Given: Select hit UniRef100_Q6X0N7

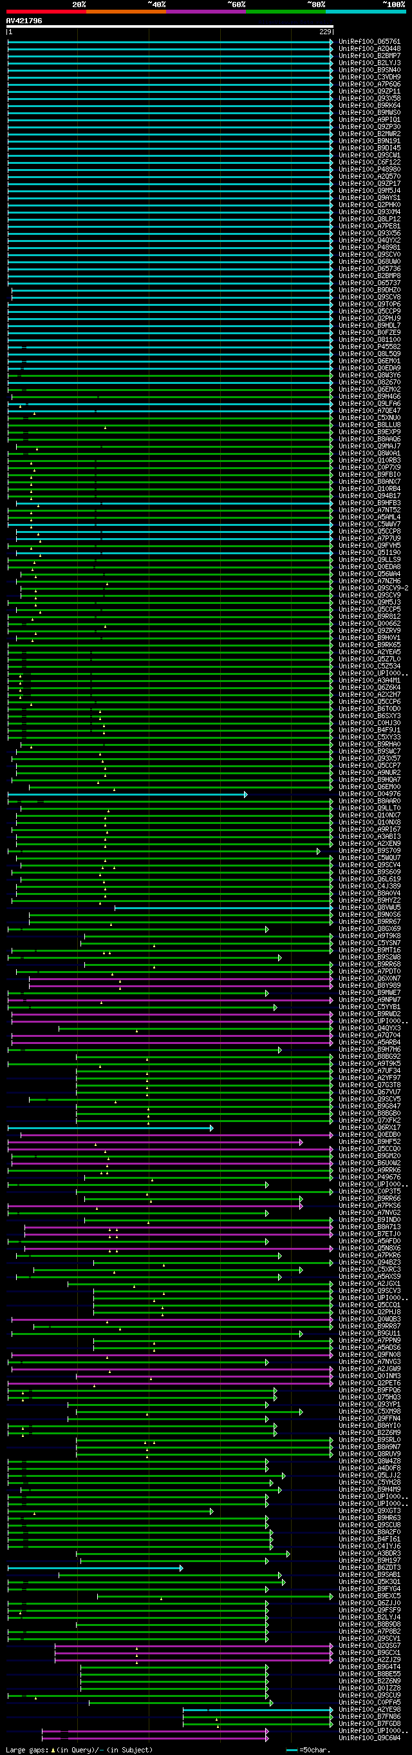Looking at the screenshot, I should pyautogui.click(x=370, y=978).
